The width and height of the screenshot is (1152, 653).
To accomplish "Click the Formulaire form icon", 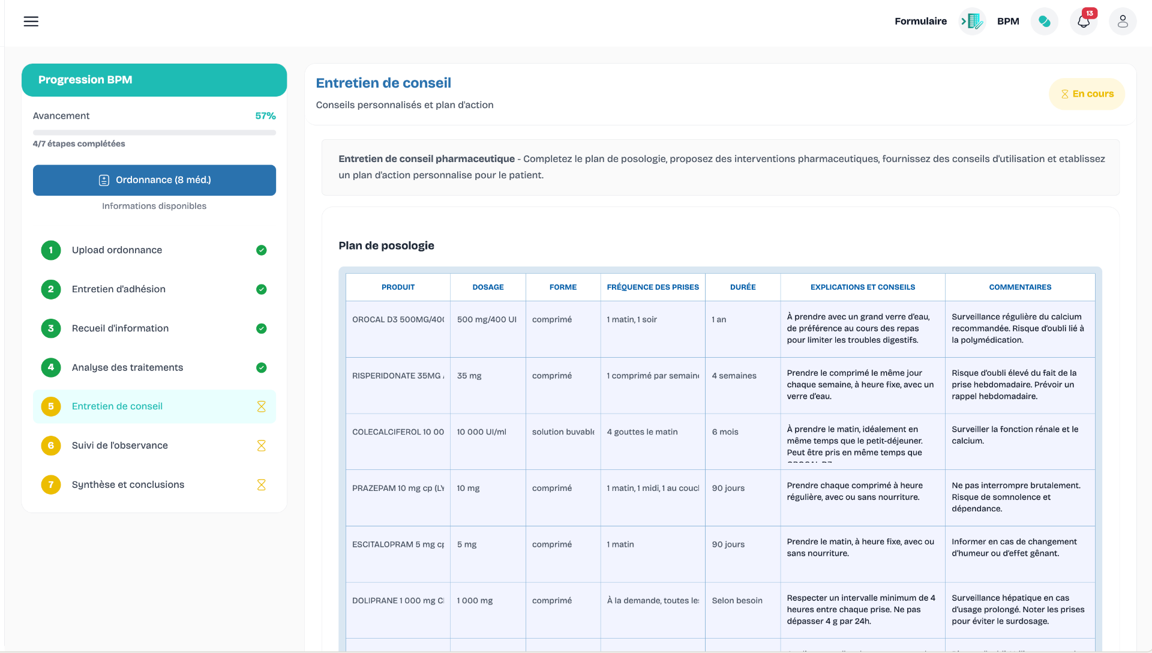I will [x=973, y=22].
